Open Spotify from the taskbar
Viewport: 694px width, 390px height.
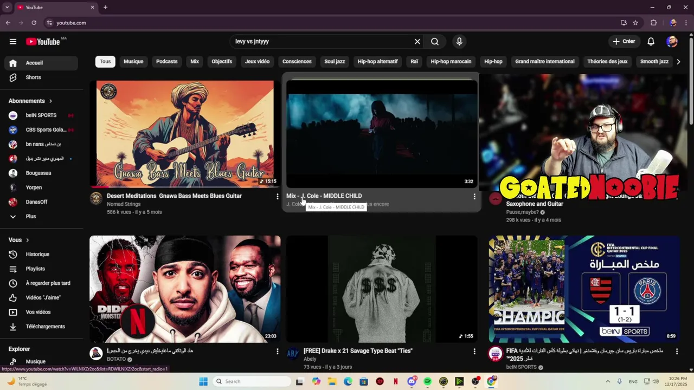pyautogui.click(x=427, y=381)
